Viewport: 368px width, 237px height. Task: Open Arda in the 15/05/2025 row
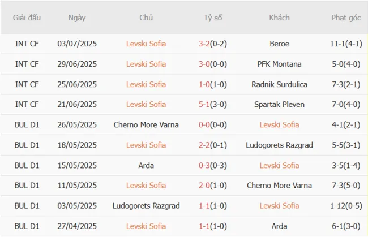coord(146,165)
